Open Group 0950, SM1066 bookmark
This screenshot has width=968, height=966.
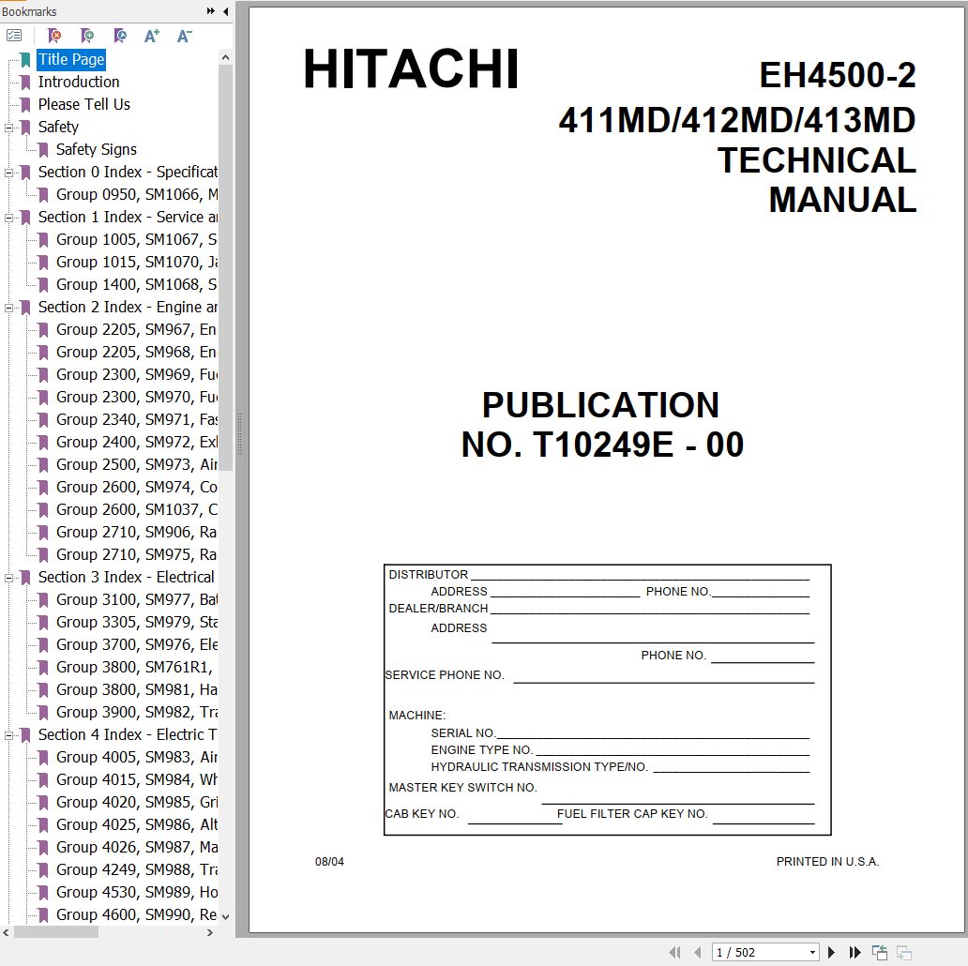pyautogui.click(x=136, y=194)
